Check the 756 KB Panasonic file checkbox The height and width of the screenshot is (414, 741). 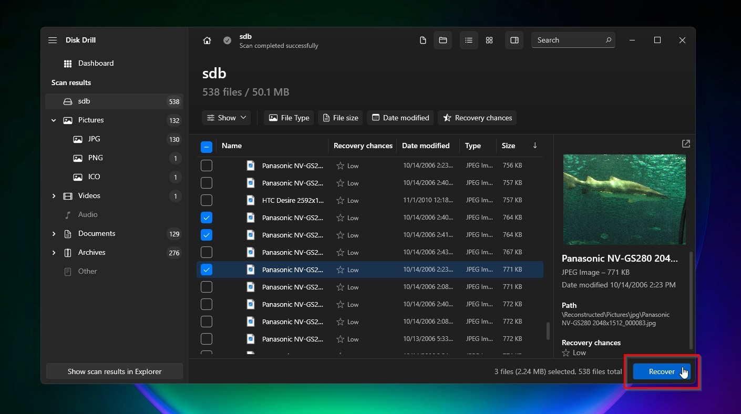pyautogui.click(x=207, y=165)
